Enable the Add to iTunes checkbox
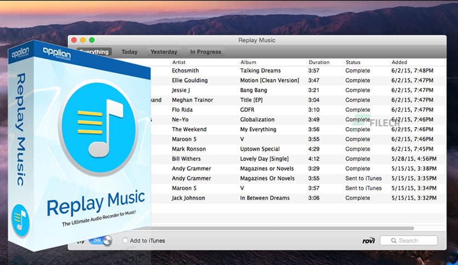The image size is (458, 265). 125,240
